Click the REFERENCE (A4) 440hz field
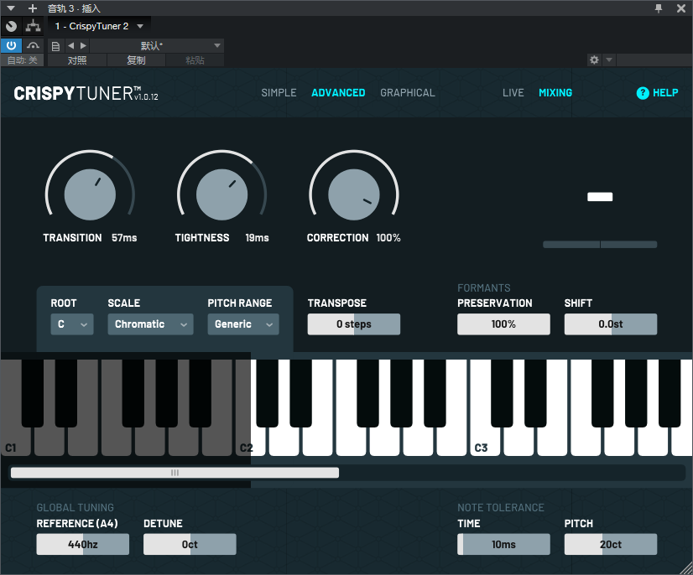This screenshot has width=693, height=575. pos(83,544)
